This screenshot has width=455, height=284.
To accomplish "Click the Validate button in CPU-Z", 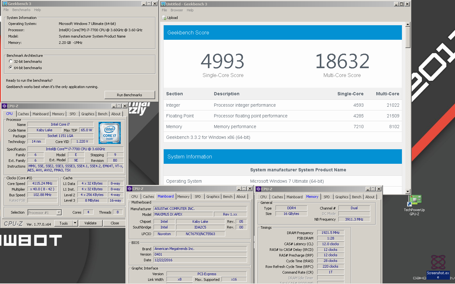I will 90,223.
